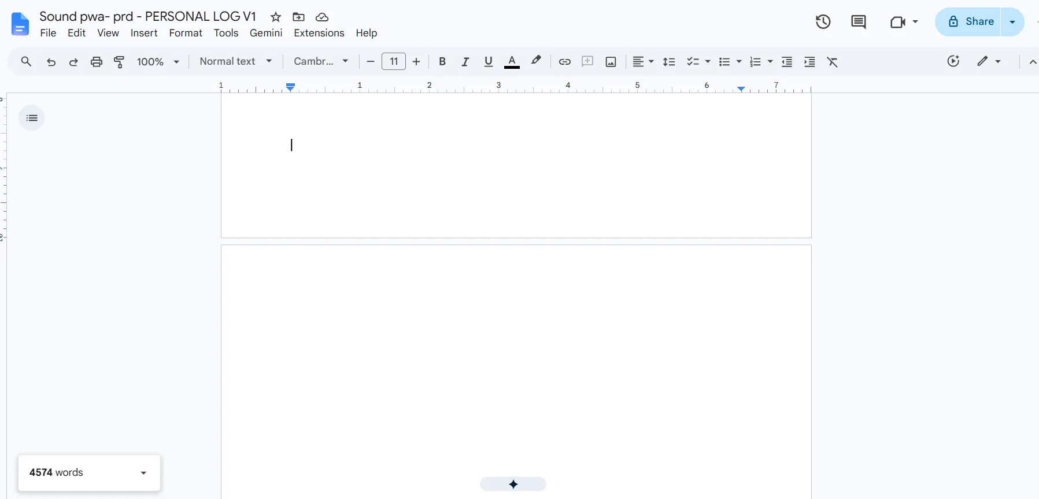Insert an image
Screen dimensions: 1039x499
point(611,62)
